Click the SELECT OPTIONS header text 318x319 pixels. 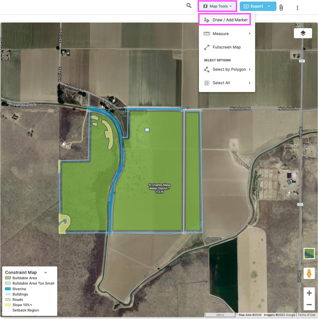pos(217,60)
